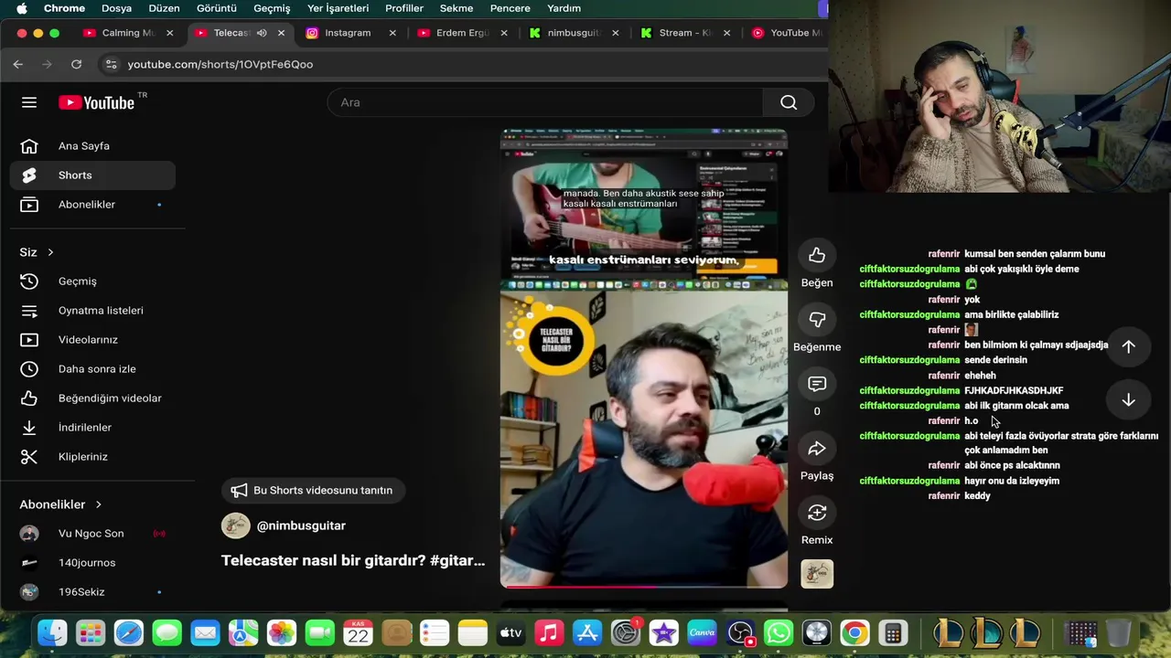Open the Short's sound thumbnail
The image size is (1171, 658).
[817, 574]
